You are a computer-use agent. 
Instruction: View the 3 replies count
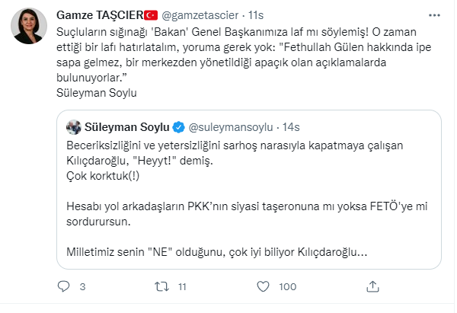pos(82,287)
